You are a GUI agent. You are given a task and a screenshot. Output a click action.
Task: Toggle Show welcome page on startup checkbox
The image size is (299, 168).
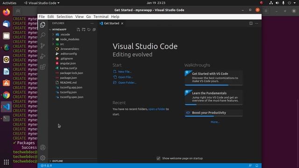click(x=158, y=158)
